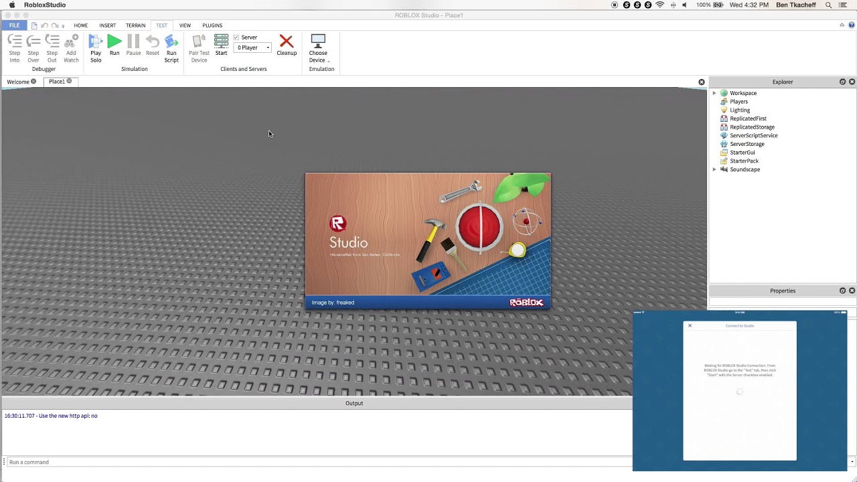Image resolution: width=857 pixels, height=482 pixels.
Task: Collapse the ribbon with the arrow
Action: (x=842, y=25)
